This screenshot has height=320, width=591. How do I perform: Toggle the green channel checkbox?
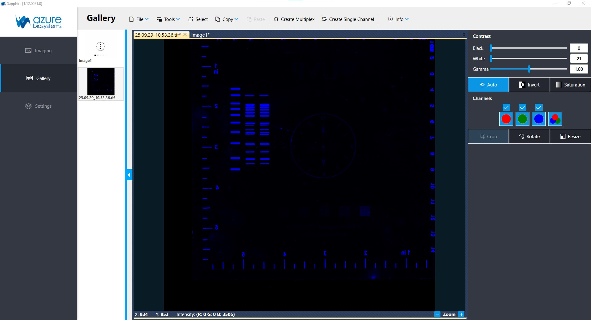pos(522,107)
